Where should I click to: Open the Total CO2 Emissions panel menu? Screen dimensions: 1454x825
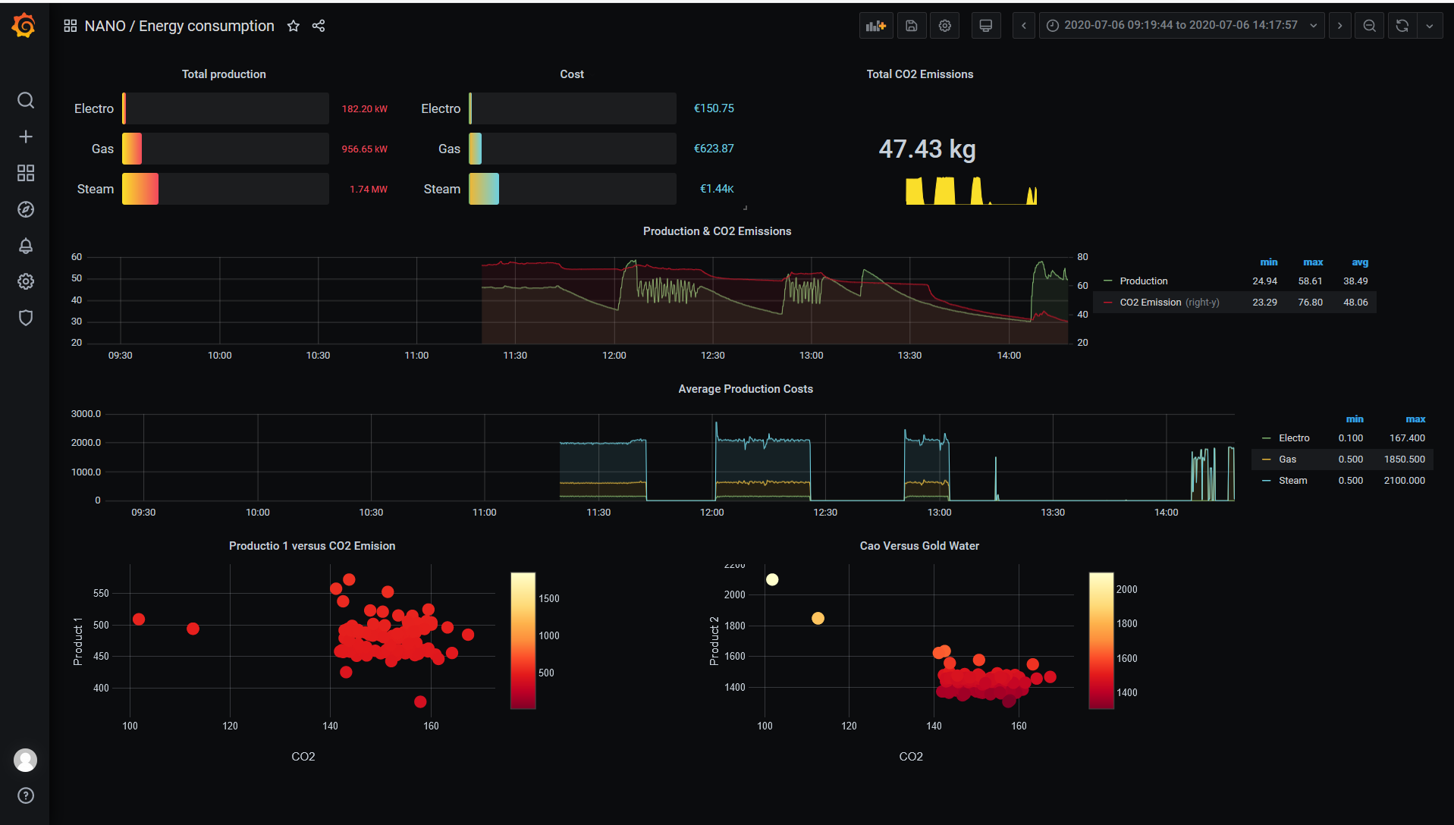tap(920, 74)
